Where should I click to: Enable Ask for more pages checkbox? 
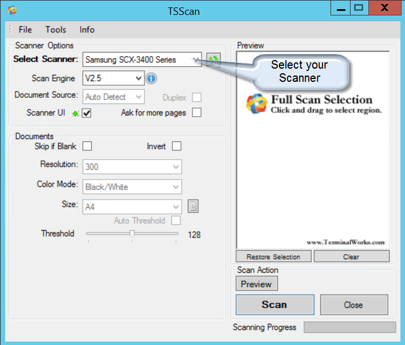click(196, 113)
